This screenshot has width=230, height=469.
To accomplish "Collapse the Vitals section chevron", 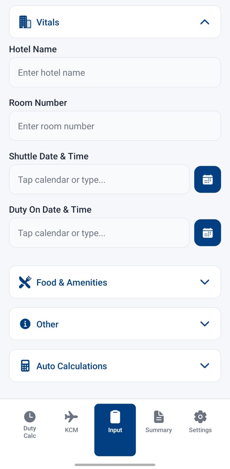I will coord(205,22).
